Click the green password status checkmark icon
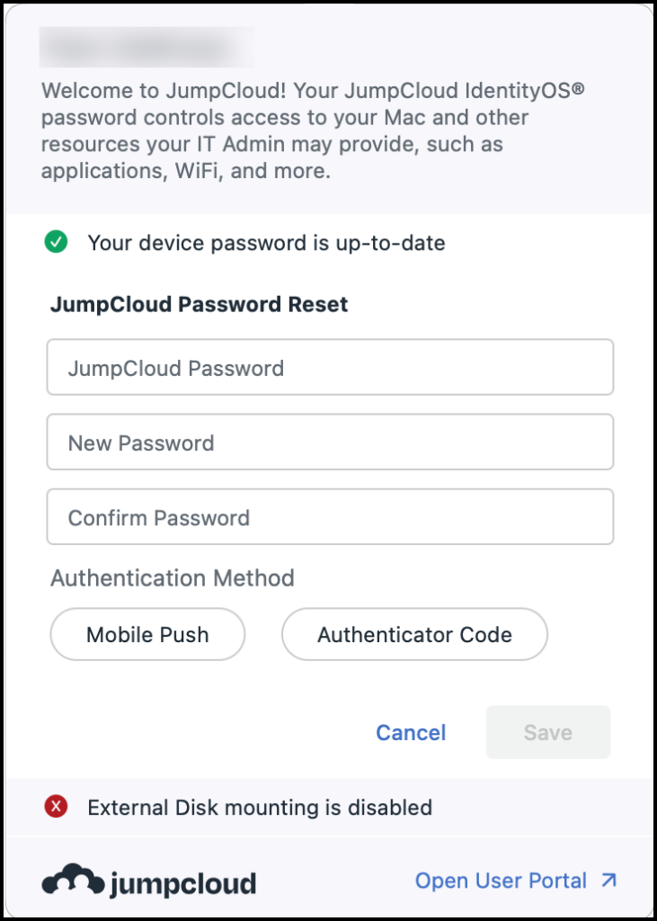 (55, 243)
